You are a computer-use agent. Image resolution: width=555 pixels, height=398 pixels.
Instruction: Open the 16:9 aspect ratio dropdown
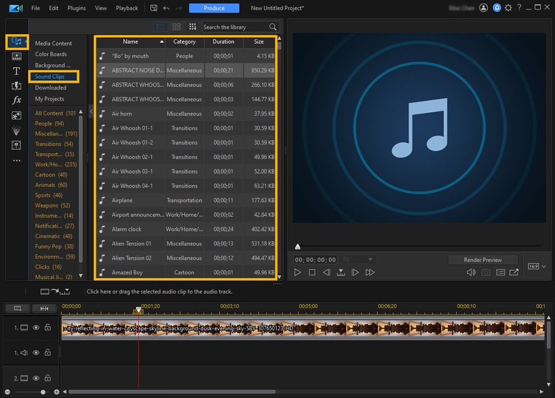(x=536, y=266)
